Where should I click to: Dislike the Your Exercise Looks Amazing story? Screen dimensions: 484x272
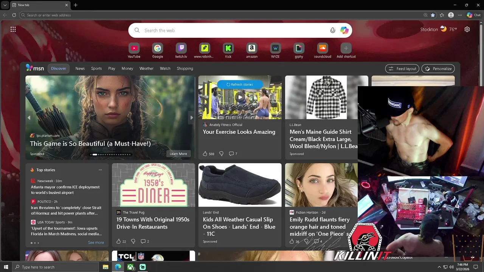click(x=221, y=154)
